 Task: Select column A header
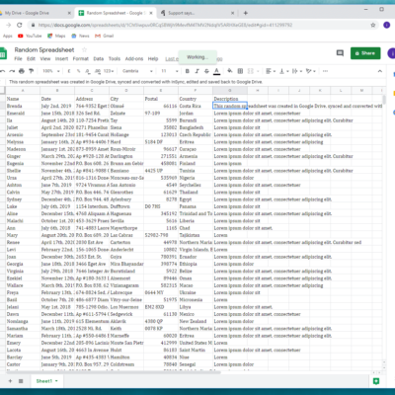coord(23,91)
